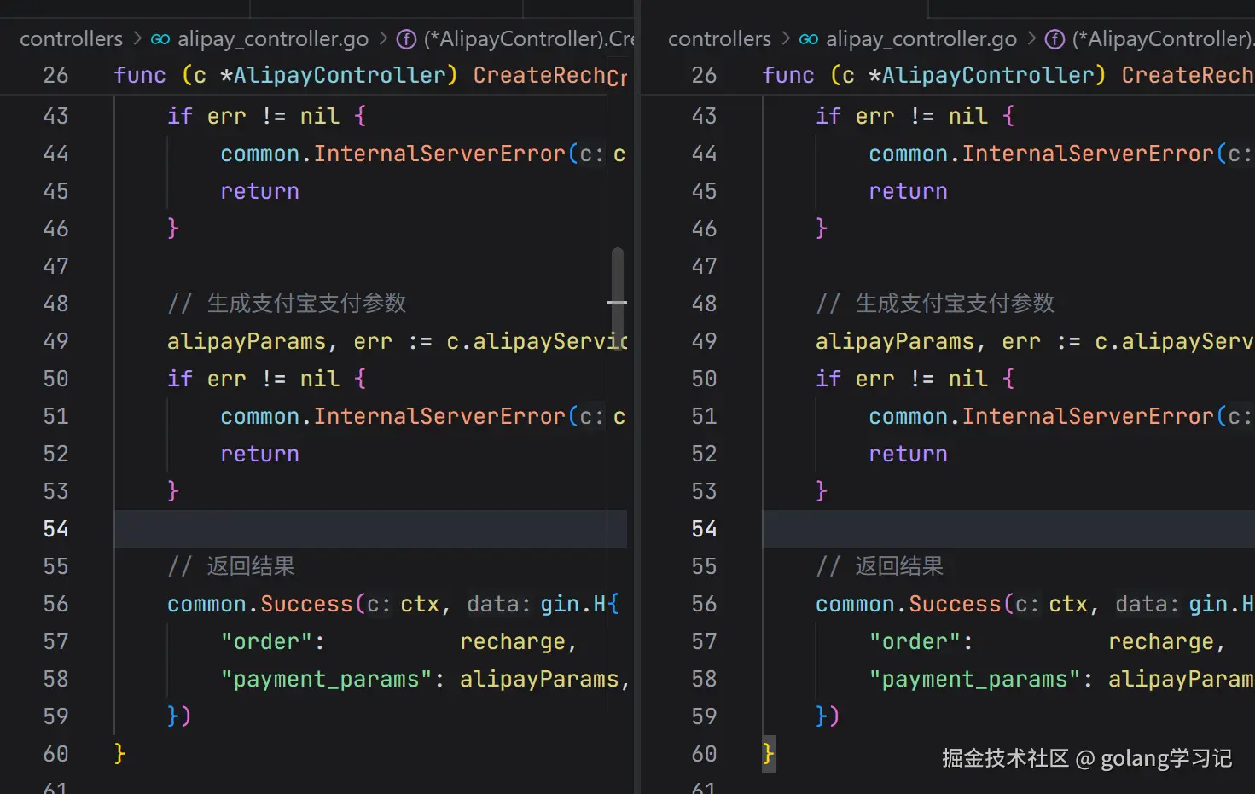
Task: Click return keyword on line 45, right pane
Action: pyautogui.click(x=908, y=191)
